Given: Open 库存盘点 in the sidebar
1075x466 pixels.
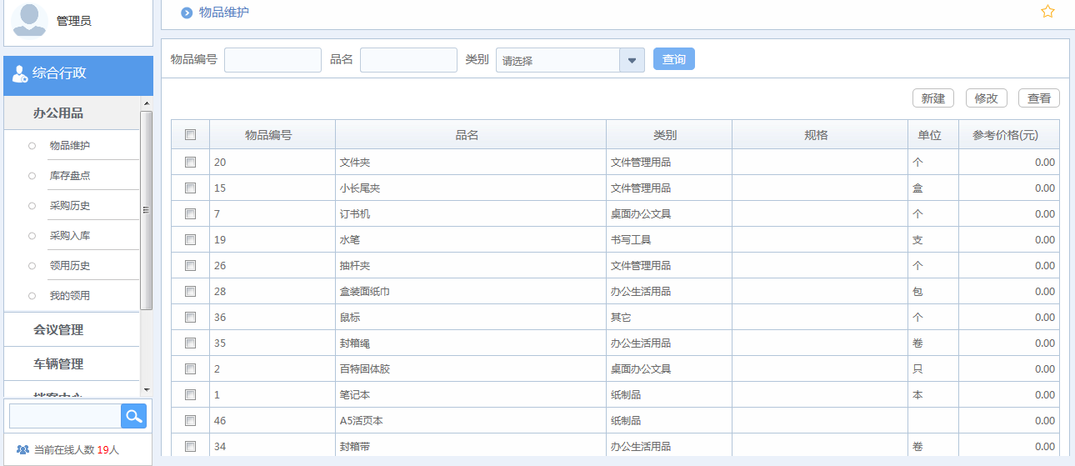Looking at the screenshot, I should (x=70, y=176).
